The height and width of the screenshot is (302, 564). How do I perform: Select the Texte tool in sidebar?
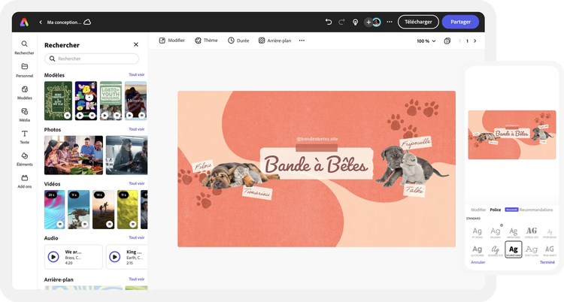coord(25,137)
